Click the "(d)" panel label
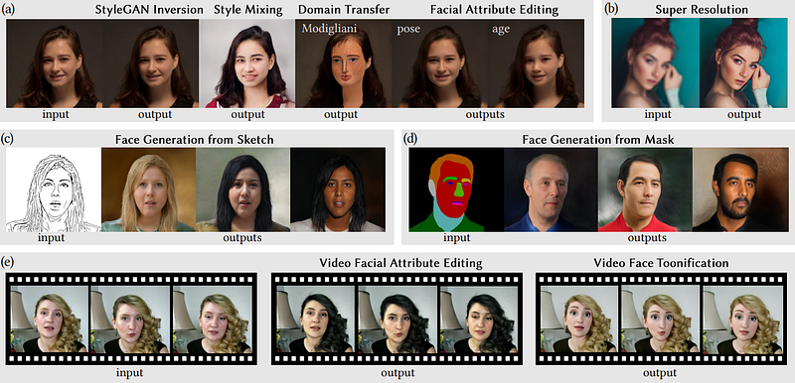Viewport: 795px width, 383px height. click(409, 138)
